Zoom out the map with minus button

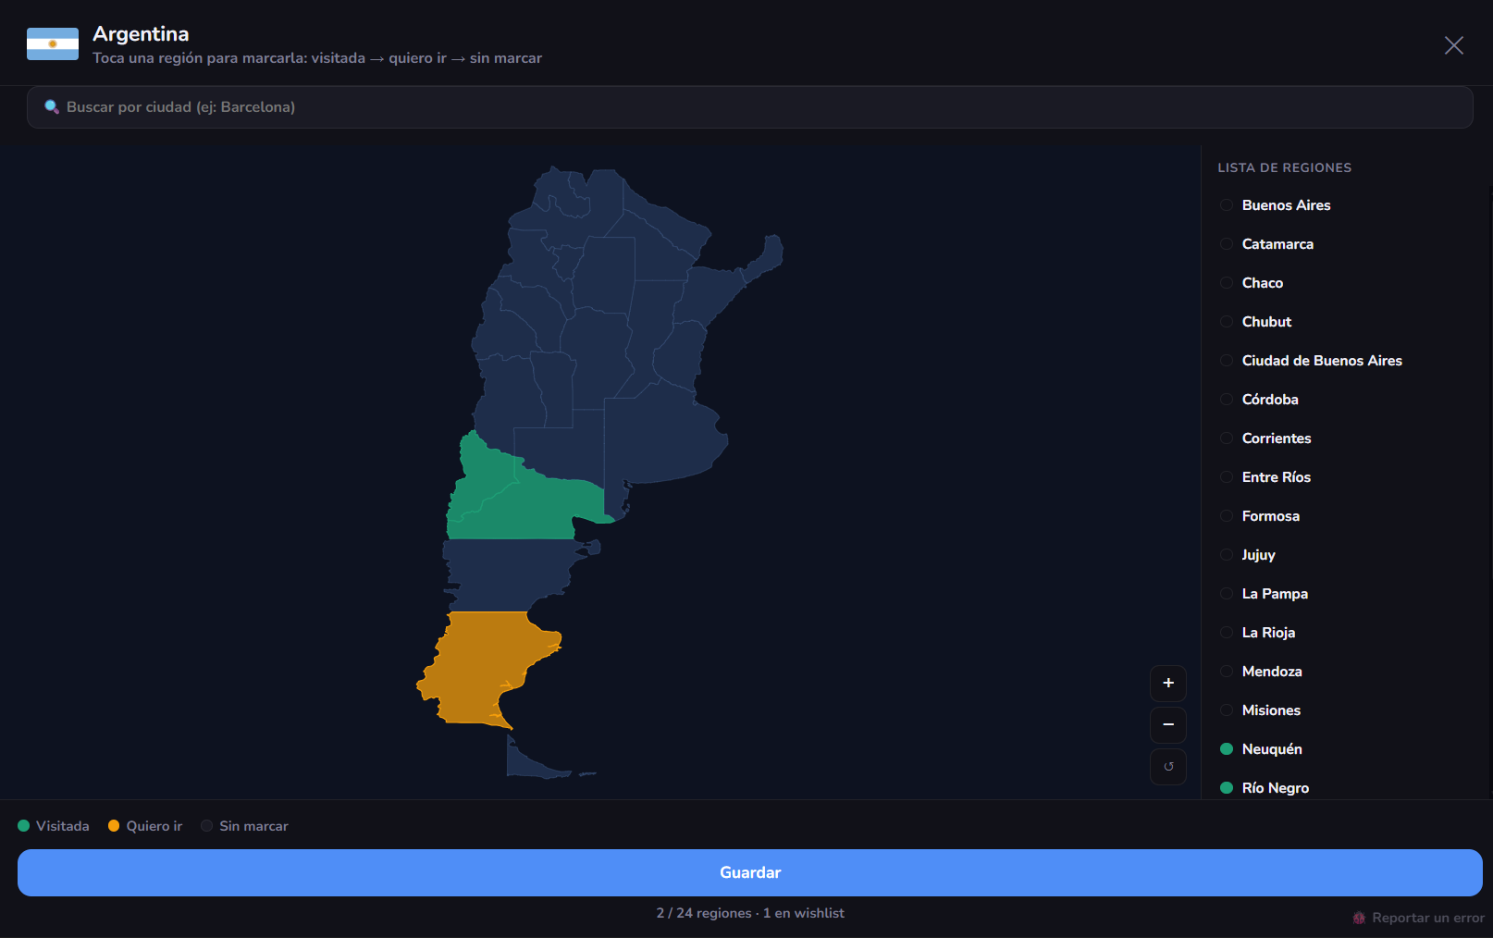[1168, 724]
